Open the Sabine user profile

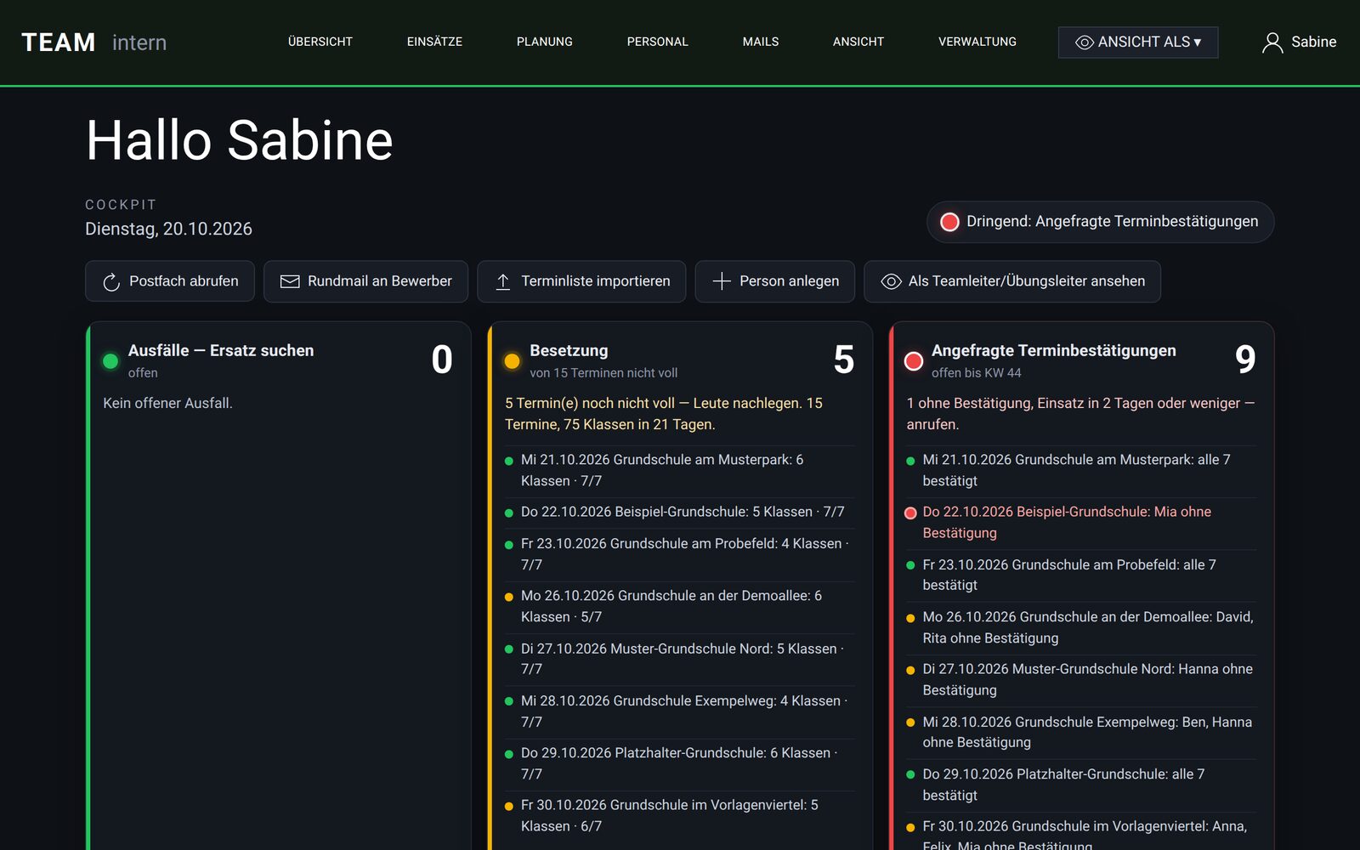tap(1299, 42)
